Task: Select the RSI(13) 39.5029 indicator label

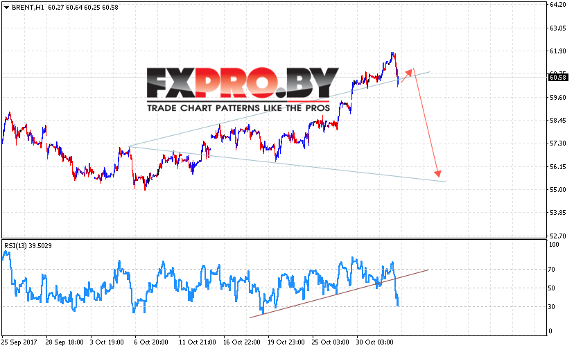Action: coord(28,245)
